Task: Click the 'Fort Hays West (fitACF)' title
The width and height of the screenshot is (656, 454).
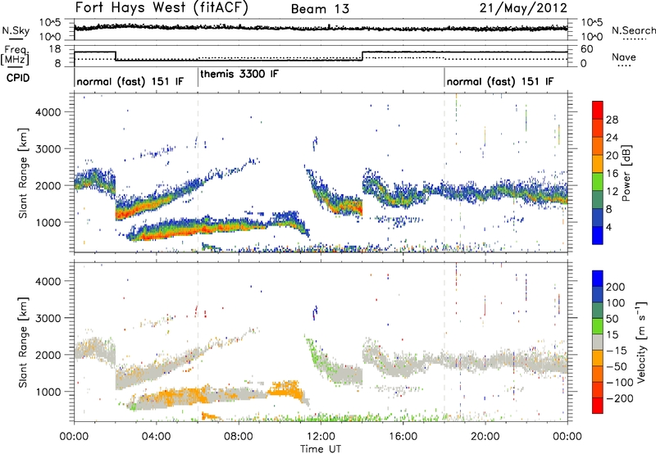Action: click(162, 8)
